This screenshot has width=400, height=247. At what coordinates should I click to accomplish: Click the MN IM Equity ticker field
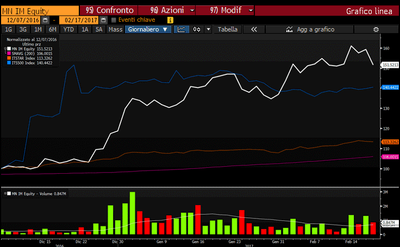point(38,10)
